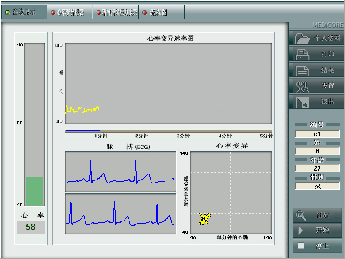Click the 性别 field showing 女
The image size is (345, 259).
point(317,186)
